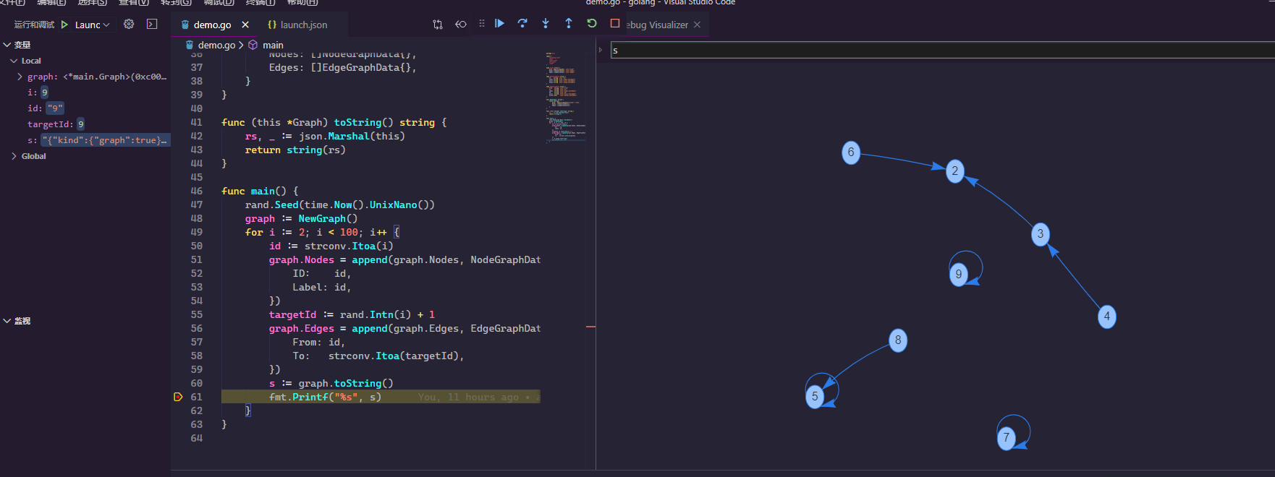Click line number 55 in the gutter
Viewport: 1275px width, 477px height.
click(x=197, y=314)
